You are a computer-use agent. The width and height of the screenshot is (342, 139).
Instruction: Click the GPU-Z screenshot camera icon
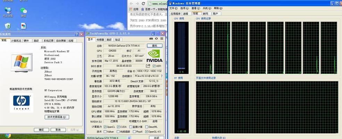[x=151, y=39]
